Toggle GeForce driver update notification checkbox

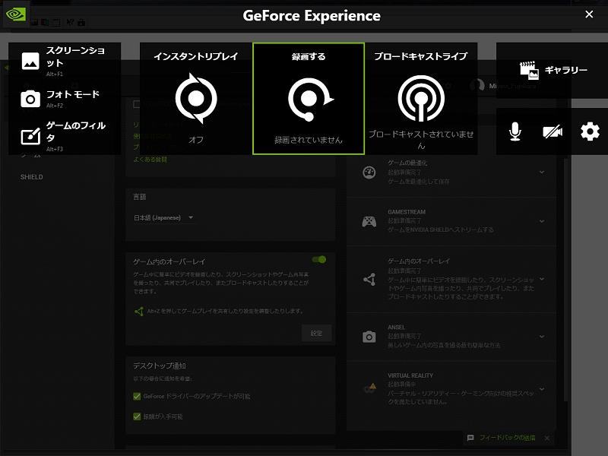point(137,396)
